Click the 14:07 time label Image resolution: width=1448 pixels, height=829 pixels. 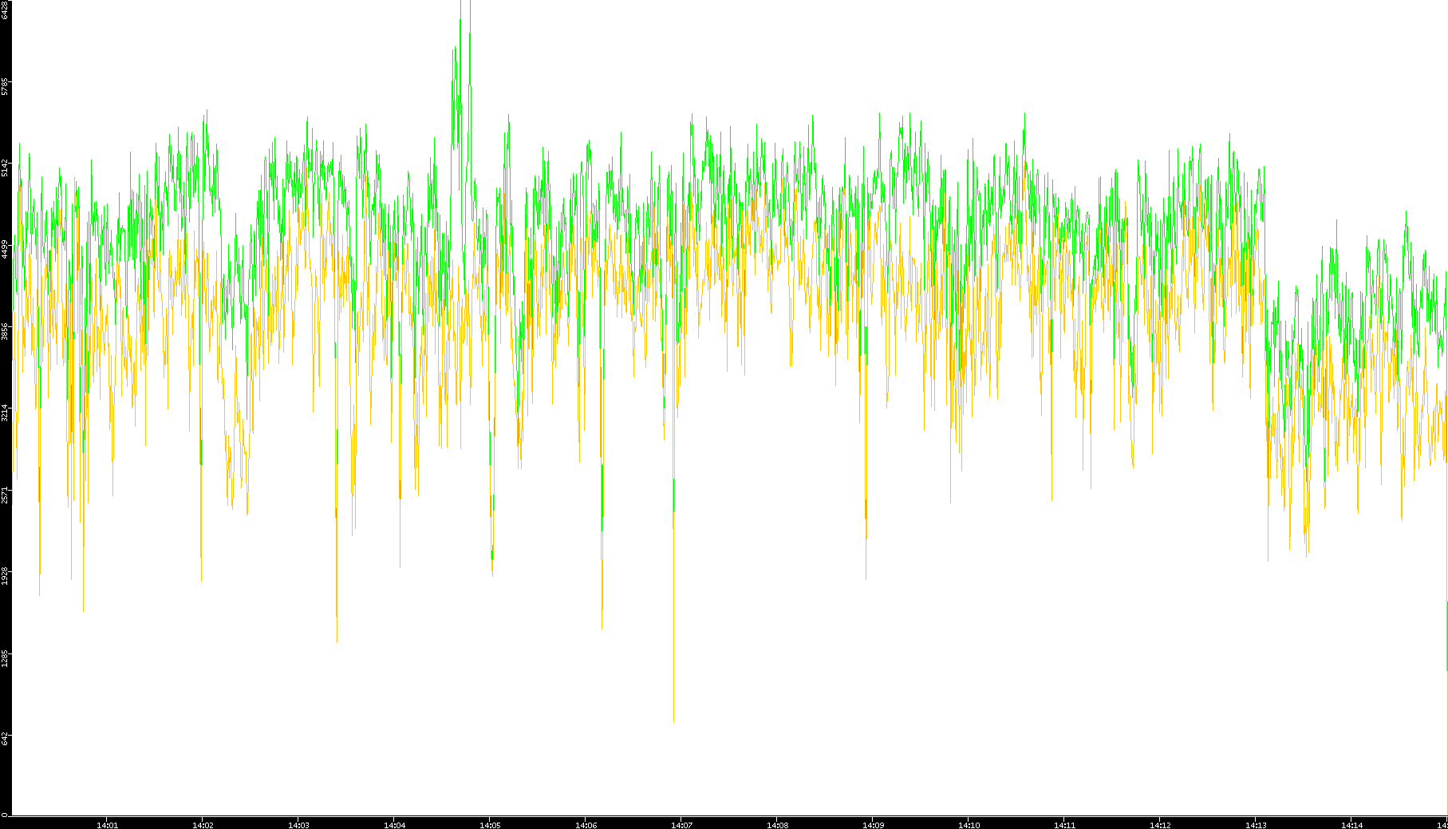pyautogui.click(x=681, y=825)
